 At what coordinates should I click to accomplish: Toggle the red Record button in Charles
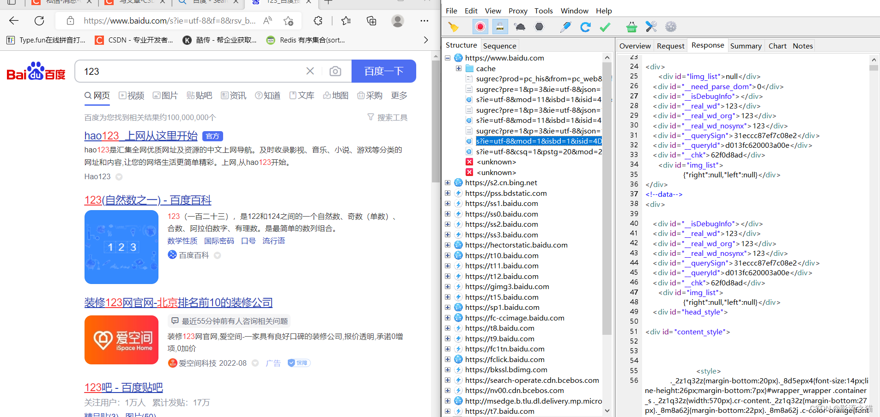point(480,27)
